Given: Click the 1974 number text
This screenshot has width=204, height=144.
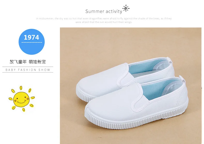Looking at the screenshot, I should pyautogui.click(x=32, y=38).
